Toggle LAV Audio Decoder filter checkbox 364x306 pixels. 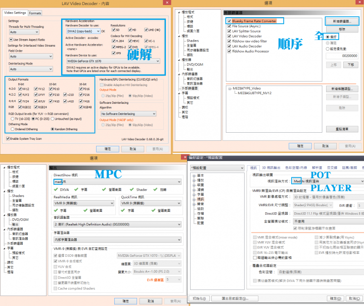pos(230,46)
